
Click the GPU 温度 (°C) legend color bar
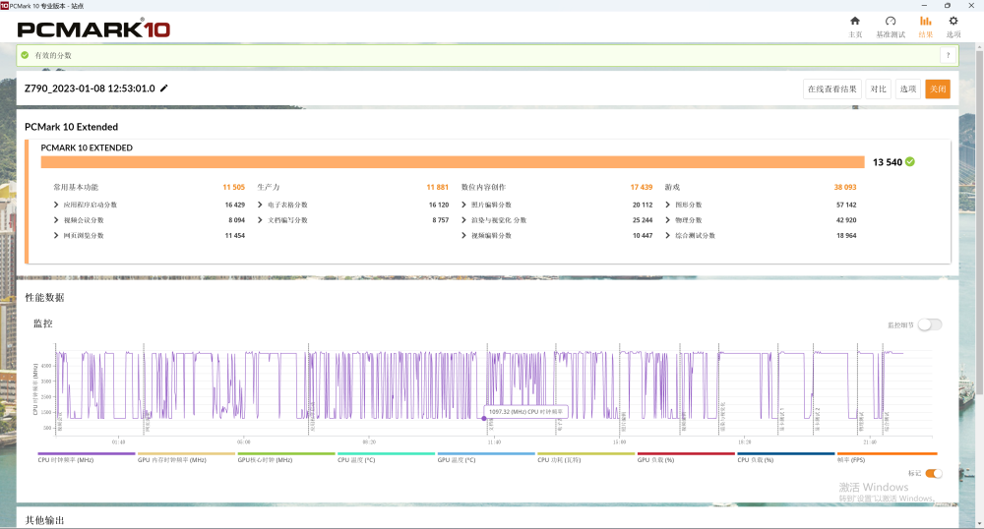point(486,454)
